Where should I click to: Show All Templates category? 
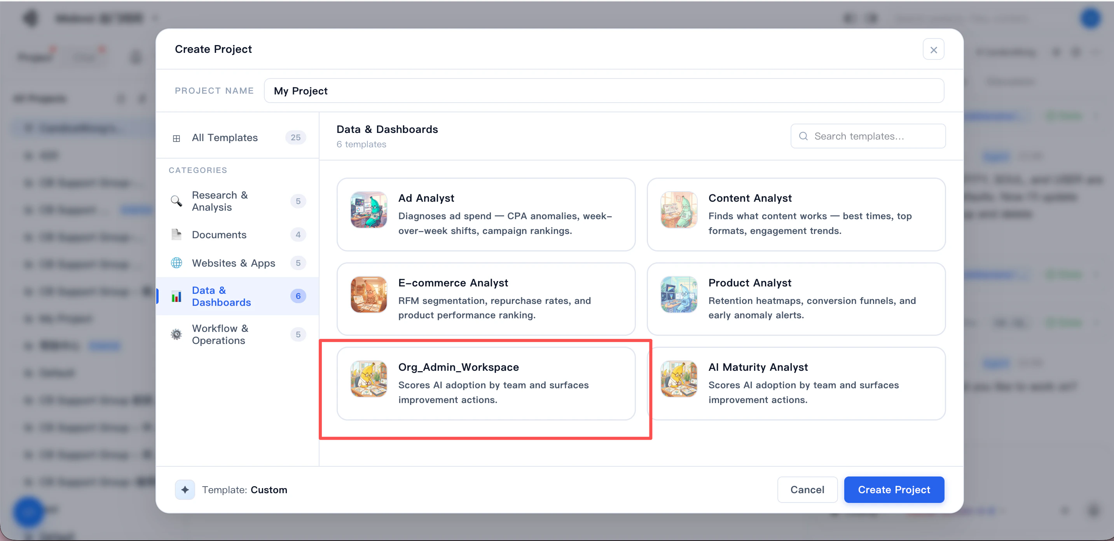(x=237, y=138)
